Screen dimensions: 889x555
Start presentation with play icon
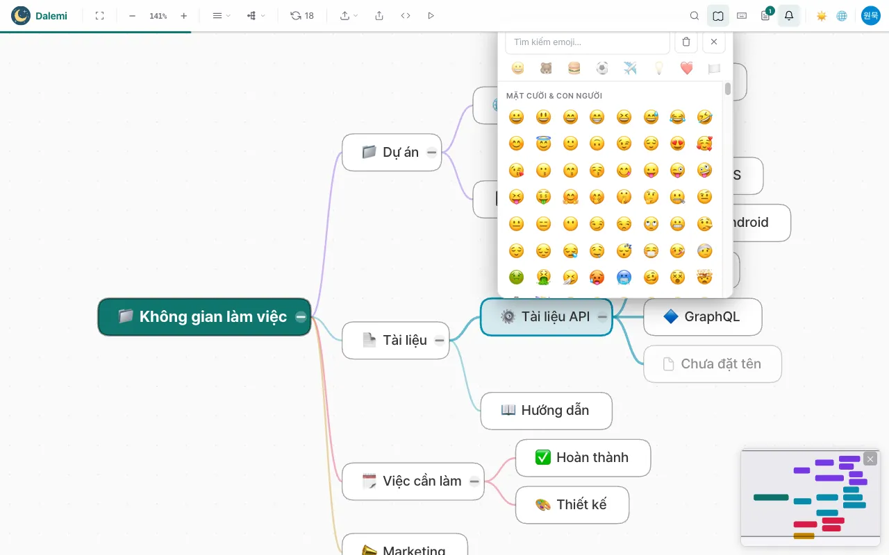coord(431,15)
